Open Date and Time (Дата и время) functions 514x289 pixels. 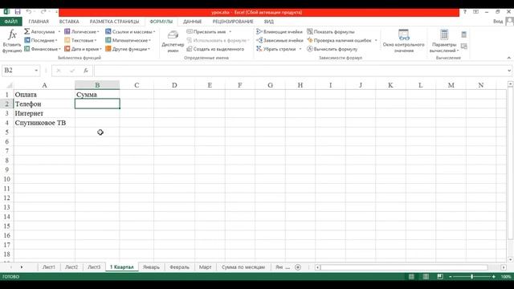[x=83, y=49]
